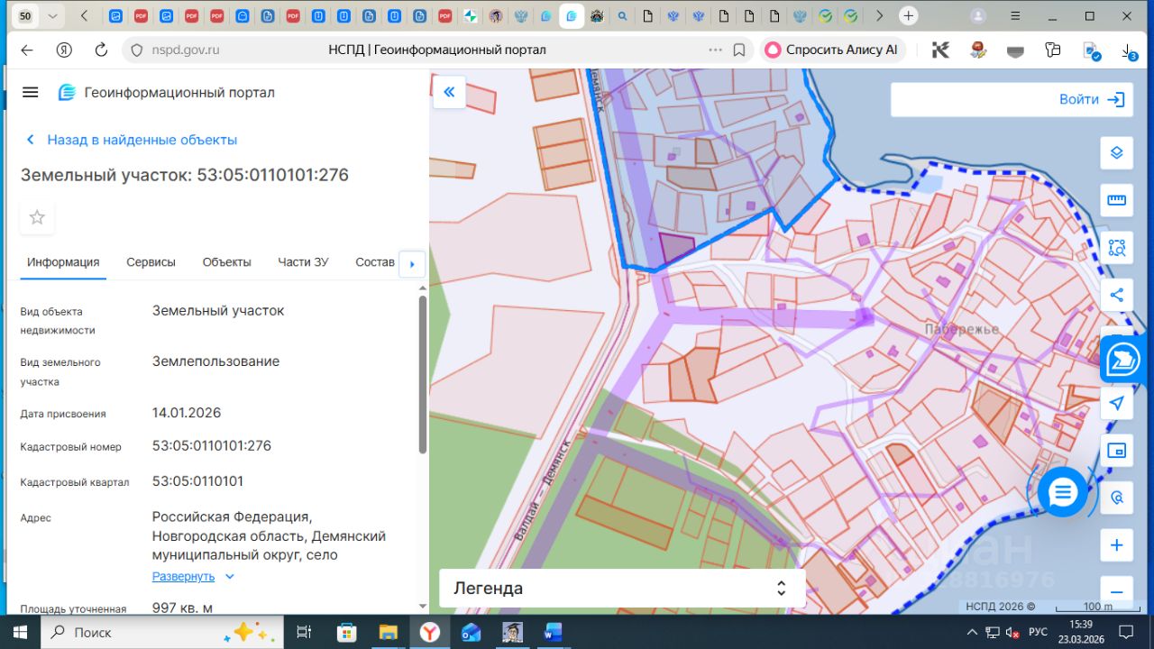
Task: Expand the full address with Развернуть
Action: [184, 576]
